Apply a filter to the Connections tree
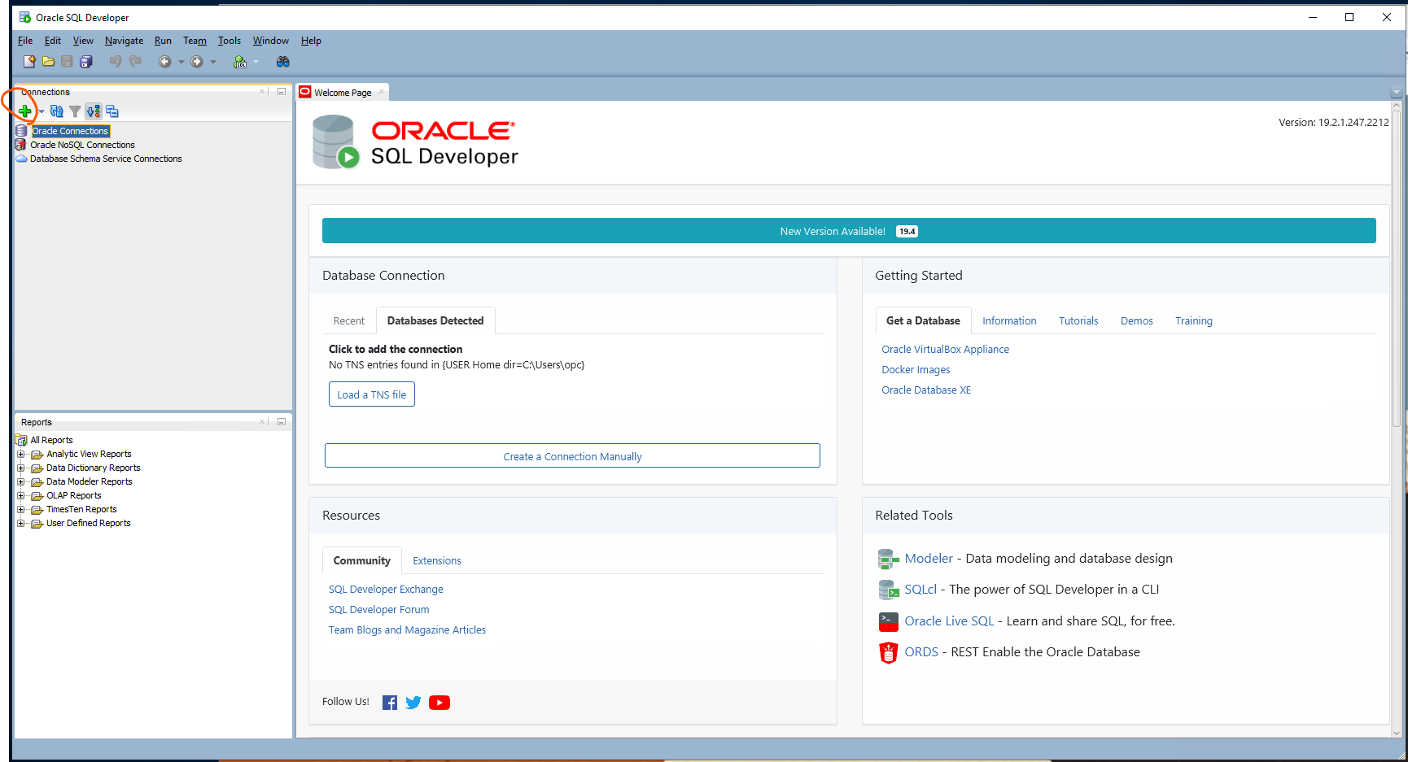Viewport: 1408px width, 762px height. tap(74, 111)
